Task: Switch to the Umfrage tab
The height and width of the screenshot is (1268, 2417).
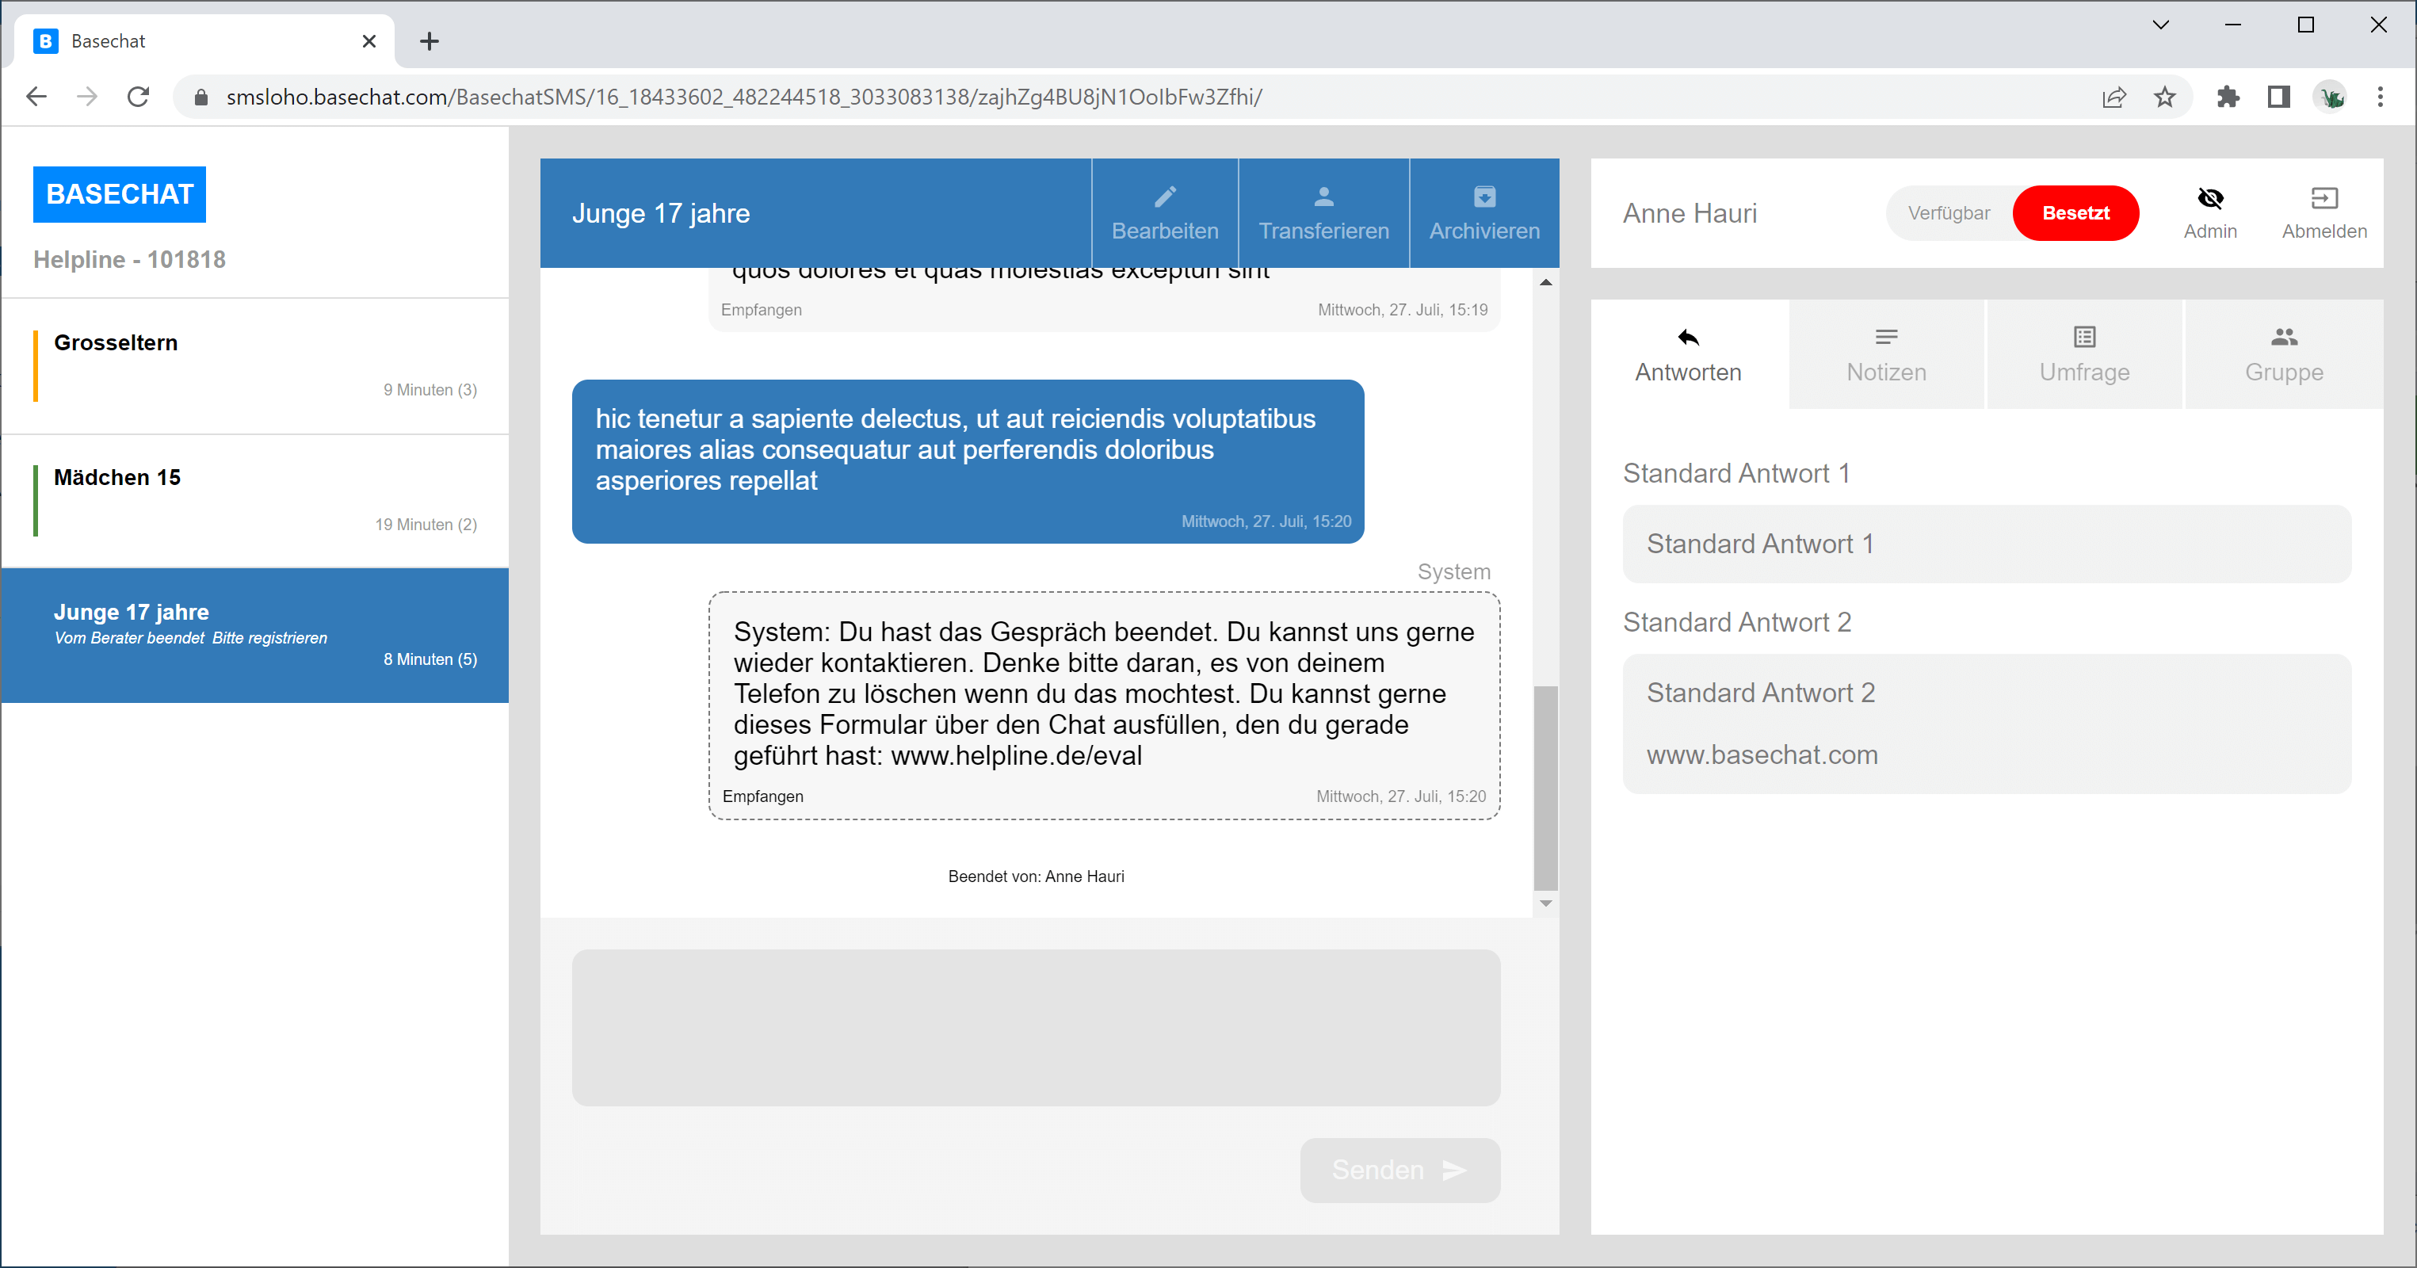Action: click(x=2084, y=355)
